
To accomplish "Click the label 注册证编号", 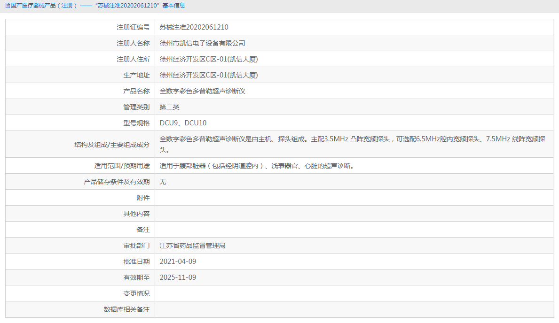I will point(134,27).
